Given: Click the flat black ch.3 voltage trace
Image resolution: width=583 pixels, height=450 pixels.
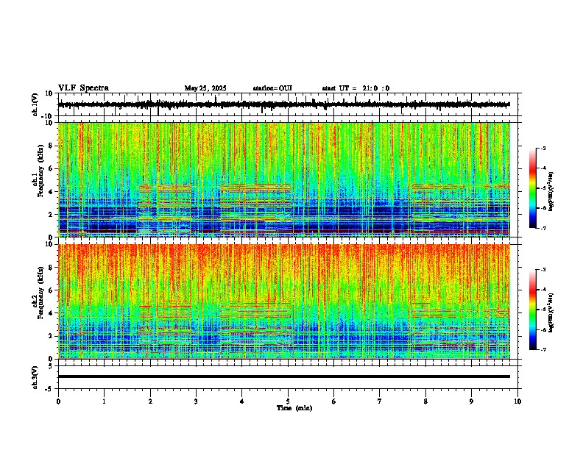Looking at the screenshot, I should pyautogui.click(x=284, y=376).
